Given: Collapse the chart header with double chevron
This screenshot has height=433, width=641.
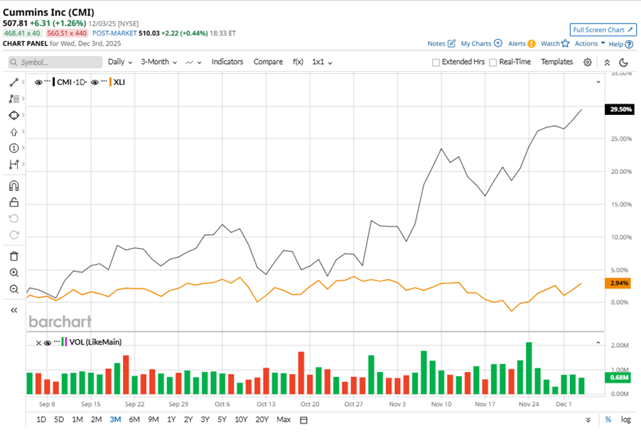Looking at the screenshot, I should click(x=607, y=62).
